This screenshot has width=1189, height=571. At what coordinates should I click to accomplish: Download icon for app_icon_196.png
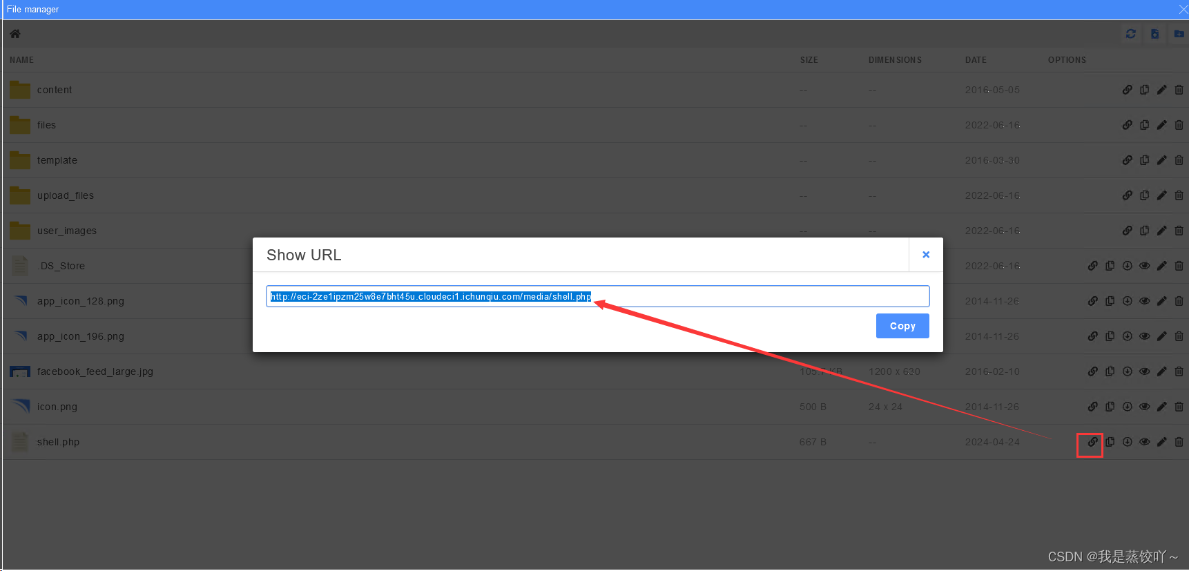[x=1127, y=336]
